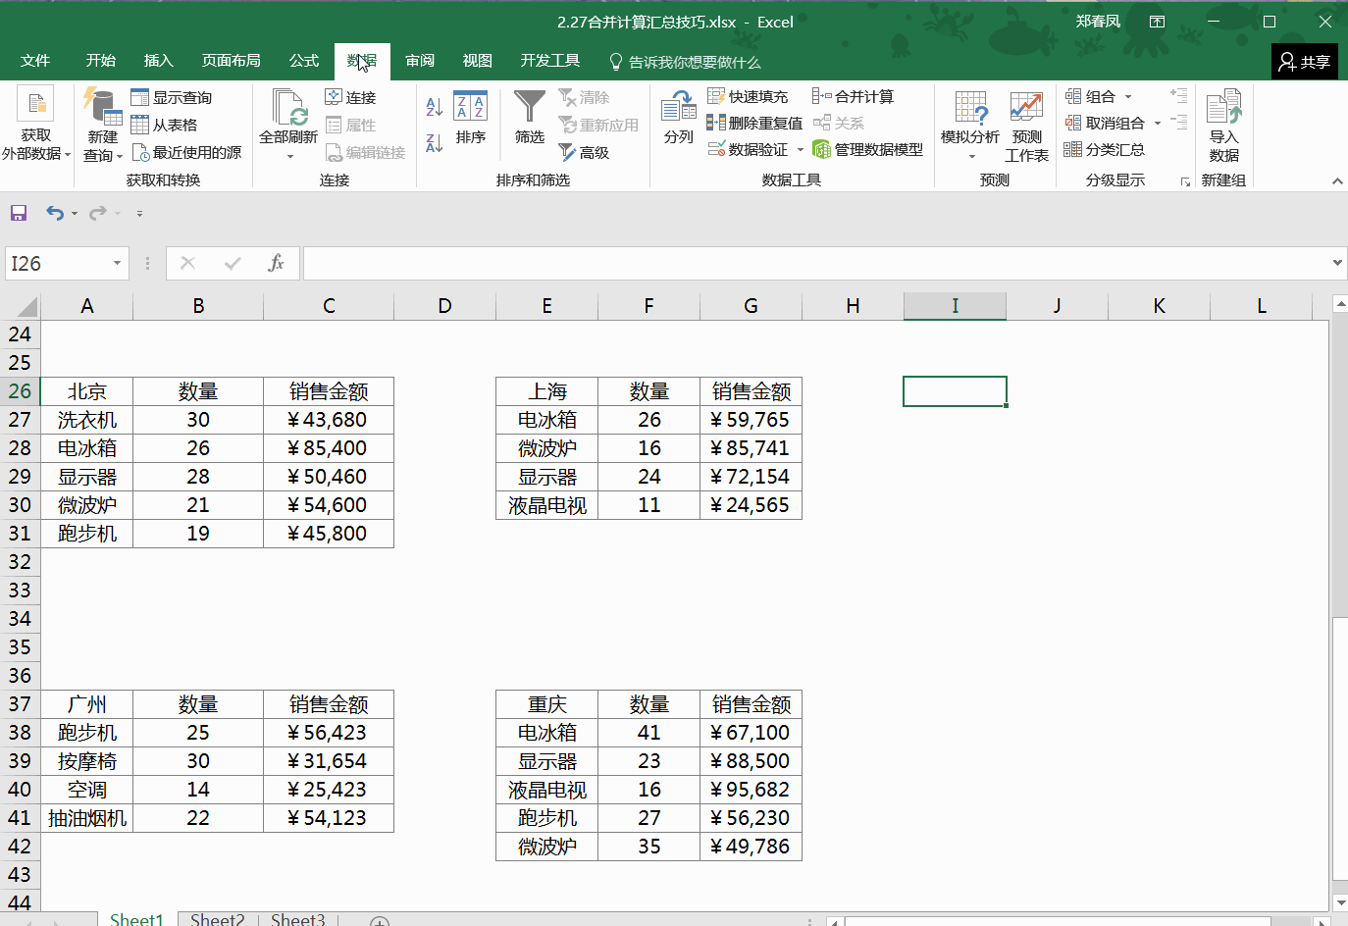The width and height of the screenshot is (1348, 926).
Task: Click Forecast Sheet (预测工作表)
Action: [x=1026, y=127]
